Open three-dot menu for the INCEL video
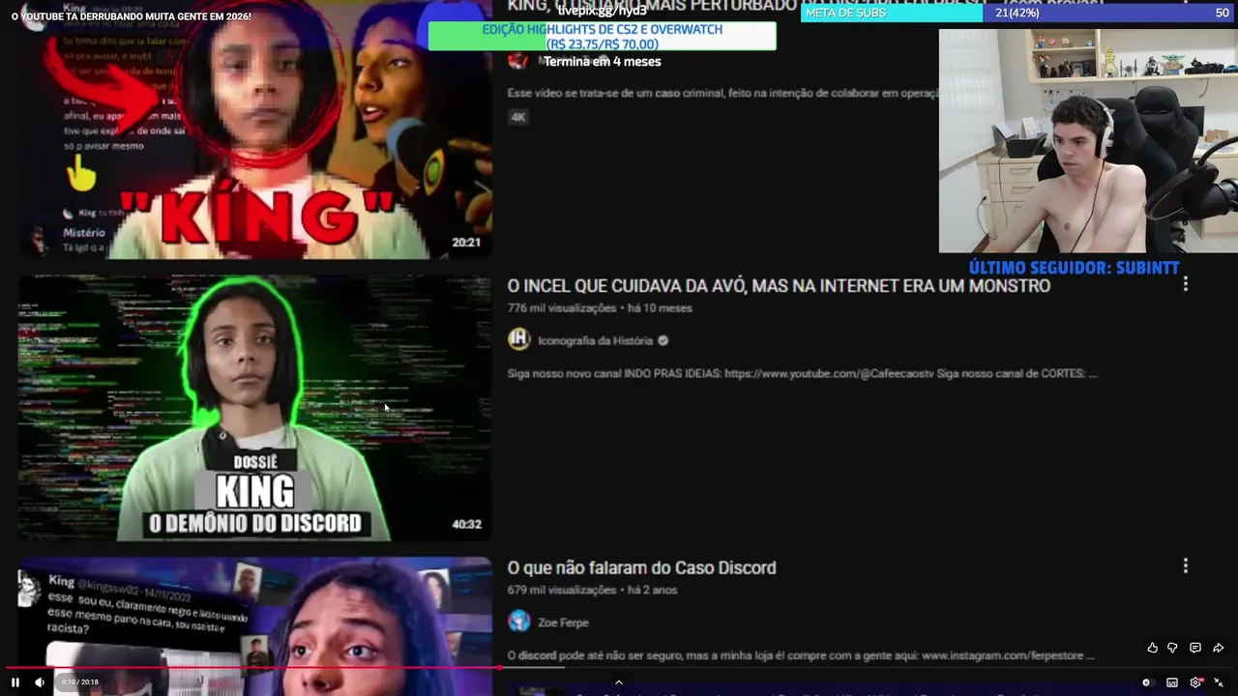 pos(1186,284)
